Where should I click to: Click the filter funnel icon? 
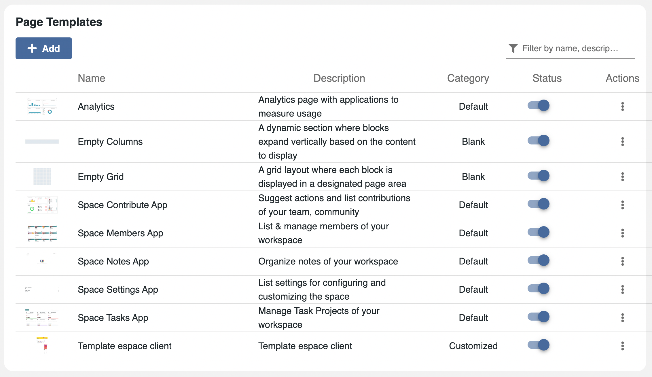click(x=513, y=48)
